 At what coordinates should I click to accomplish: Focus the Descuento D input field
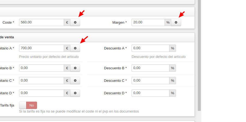click(150, 93)
